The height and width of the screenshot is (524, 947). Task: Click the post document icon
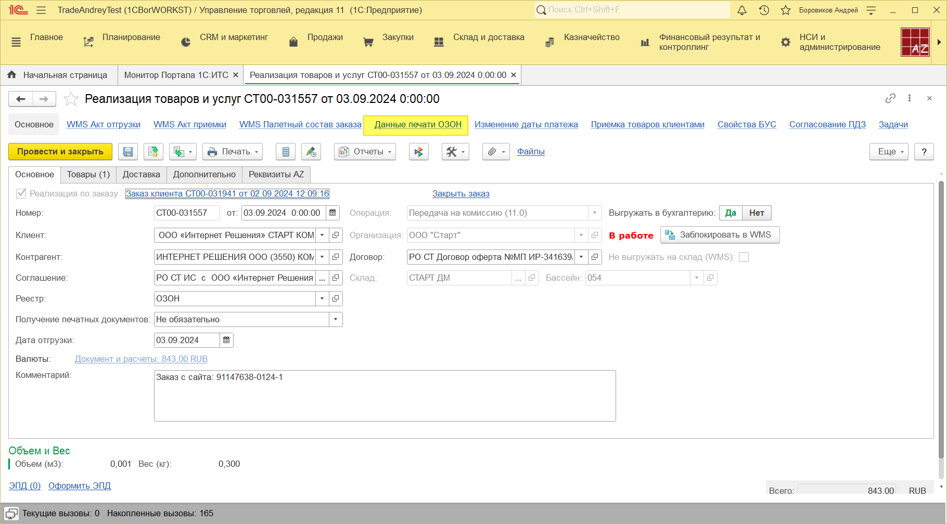coord(153,152)
